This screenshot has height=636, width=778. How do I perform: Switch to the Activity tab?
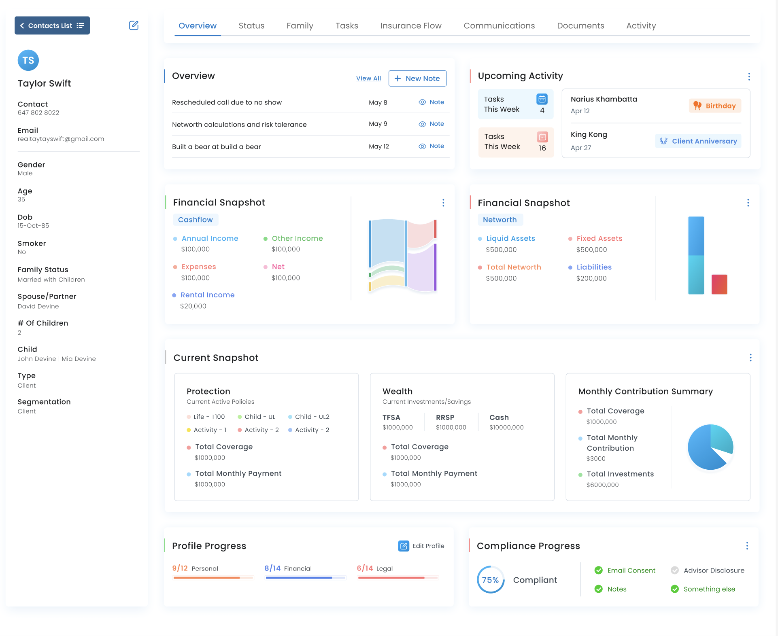(x=641, y=26)
